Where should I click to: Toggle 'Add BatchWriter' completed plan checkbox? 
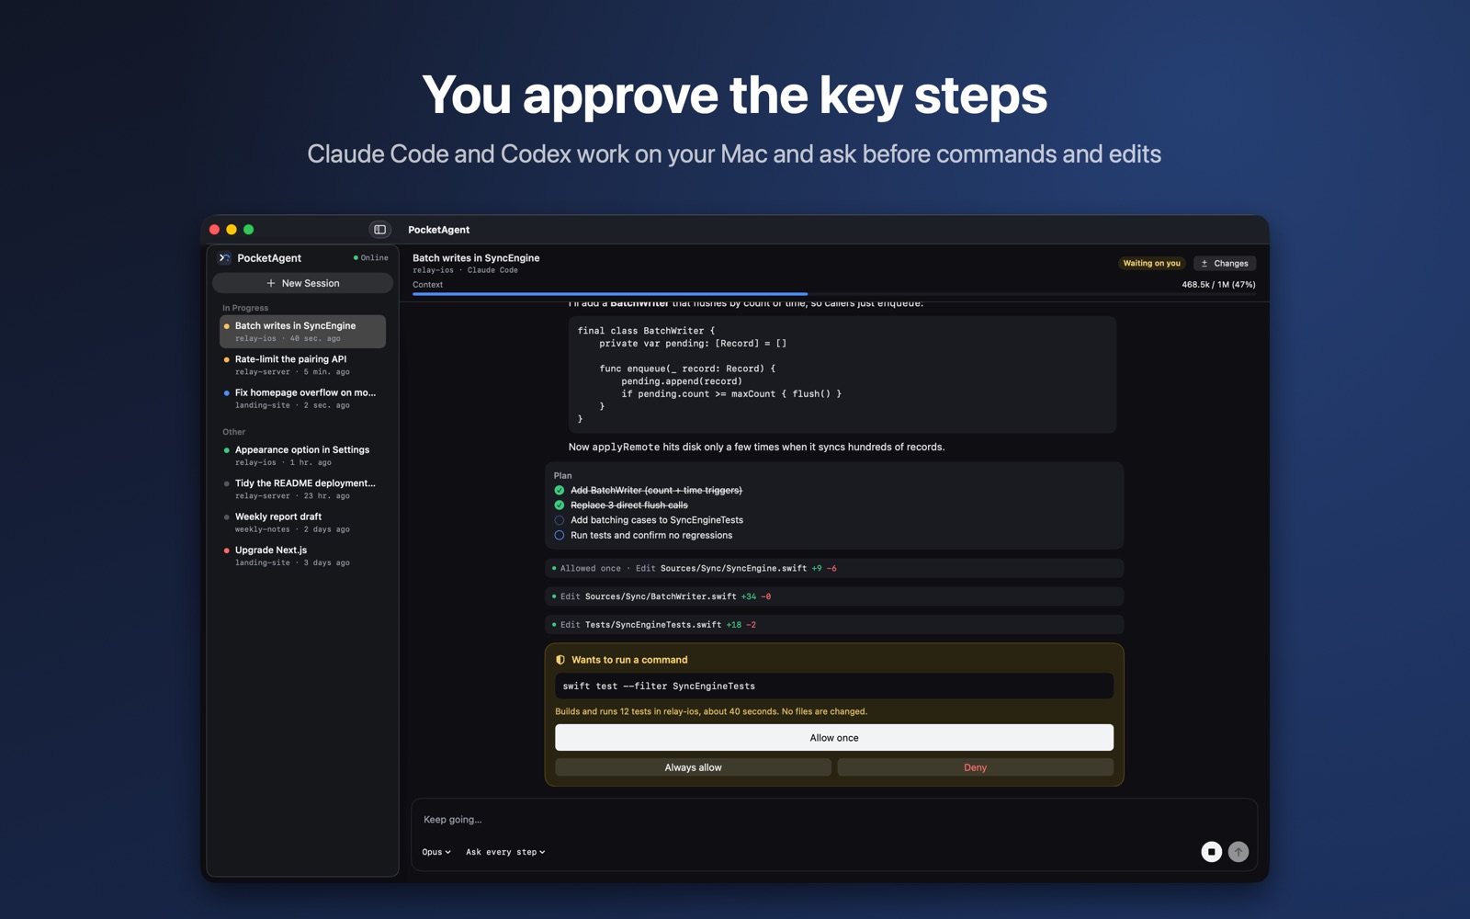pyautogui.click(x=560, y=491)
